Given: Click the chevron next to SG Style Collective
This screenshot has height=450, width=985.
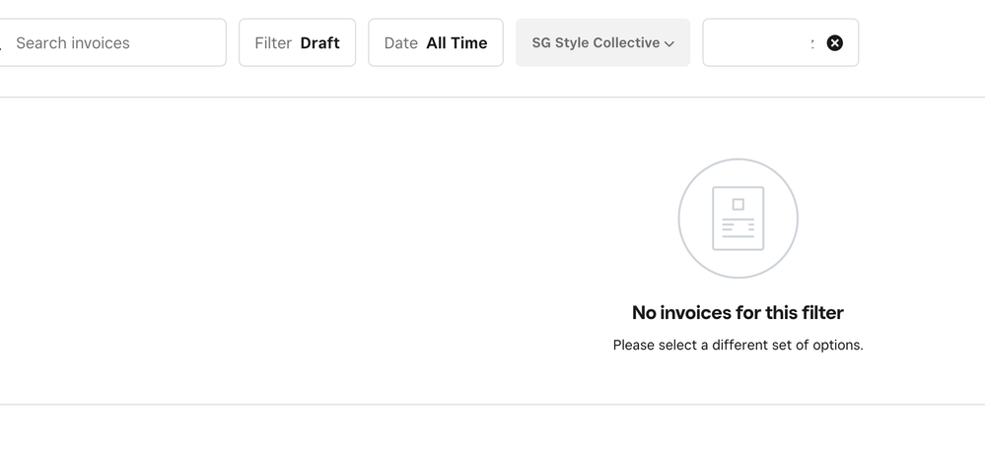Looking at the screenshot, I should 669,44.
